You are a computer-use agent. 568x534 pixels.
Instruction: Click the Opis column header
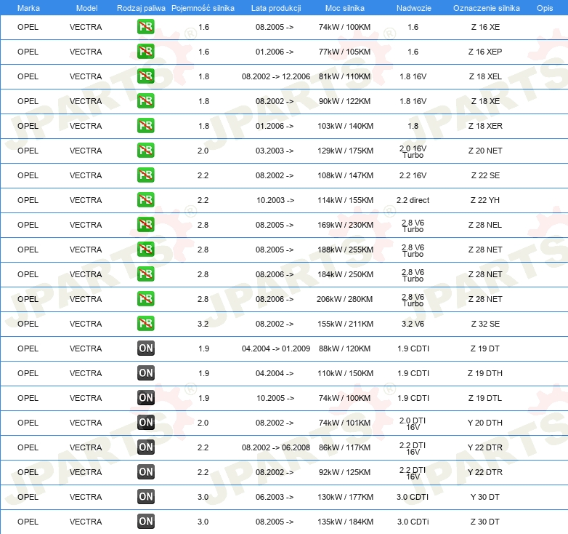(x=545, y=8)
